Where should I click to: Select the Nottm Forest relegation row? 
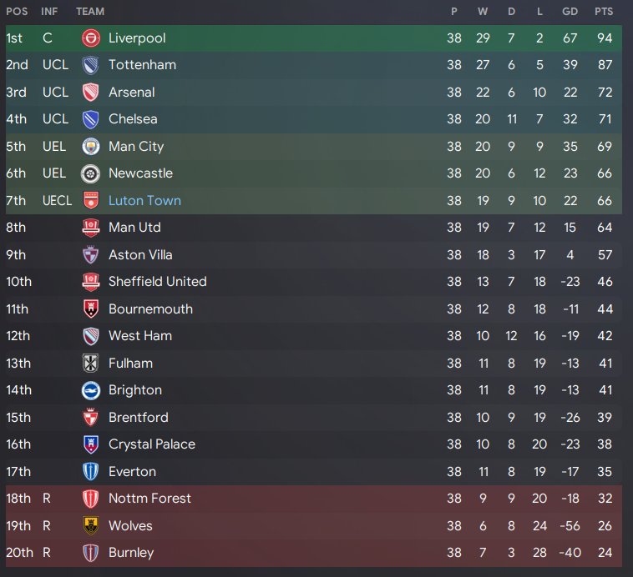click(314, 499)
